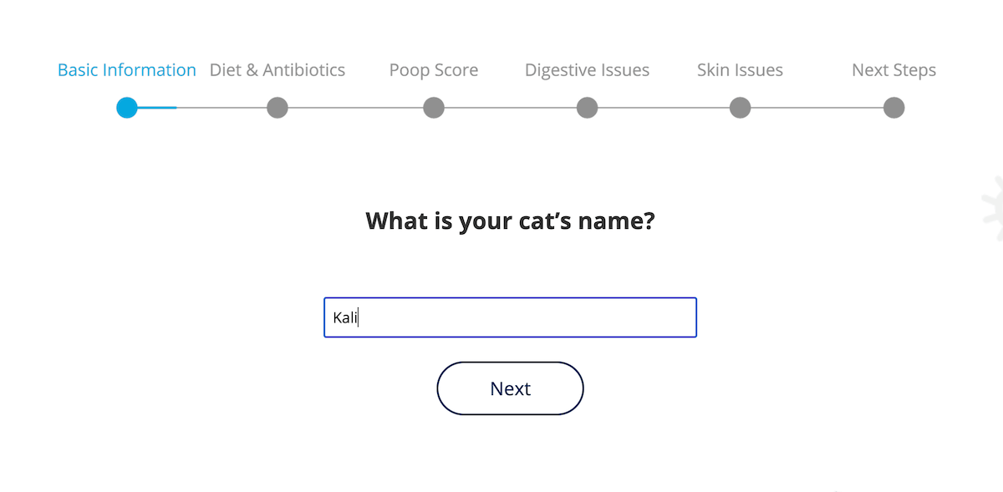
Task: Switch to the Diet & Antibiotics step label
Action: pyautogui.click(x=277, y=70)
